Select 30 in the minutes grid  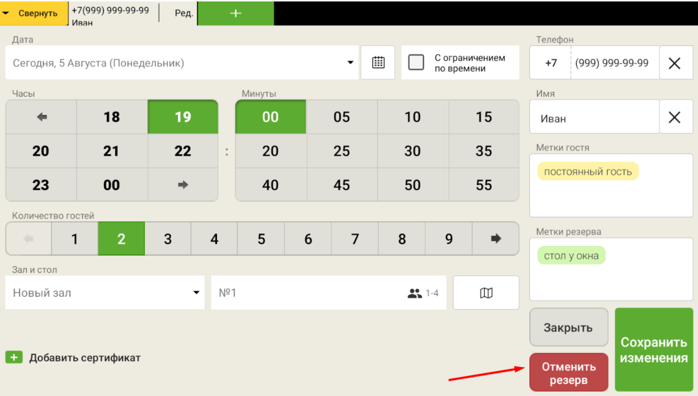click(x=412, y=151)
